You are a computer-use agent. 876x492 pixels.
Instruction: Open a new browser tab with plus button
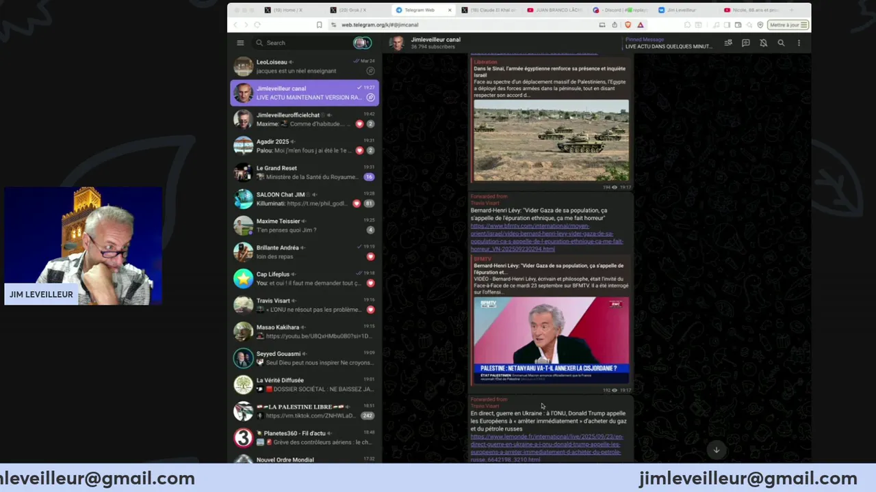792,10
